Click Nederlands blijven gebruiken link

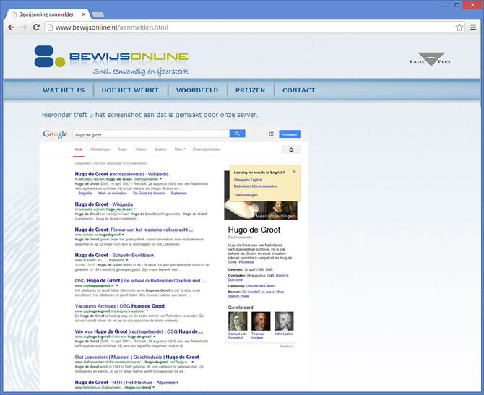[x=256, y=186]
